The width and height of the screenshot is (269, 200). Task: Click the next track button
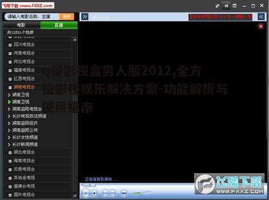[x=113, y=193]
